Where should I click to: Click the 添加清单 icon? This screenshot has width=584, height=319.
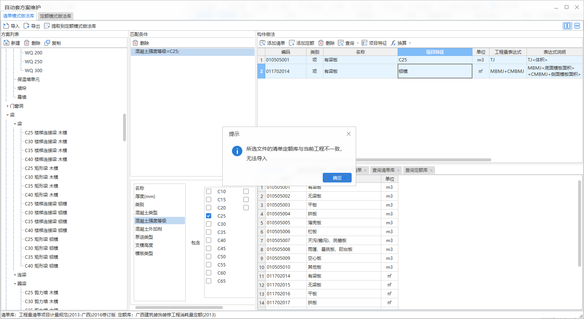coord(262,43)
